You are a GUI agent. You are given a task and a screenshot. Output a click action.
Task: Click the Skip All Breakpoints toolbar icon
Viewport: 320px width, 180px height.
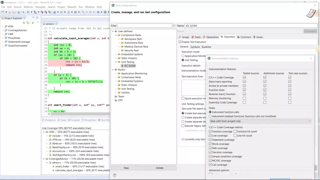23,12
